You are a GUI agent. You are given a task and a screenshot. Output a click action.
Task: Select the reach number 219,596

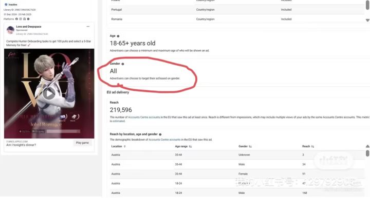pyautogui.click(x=121, y=110)
